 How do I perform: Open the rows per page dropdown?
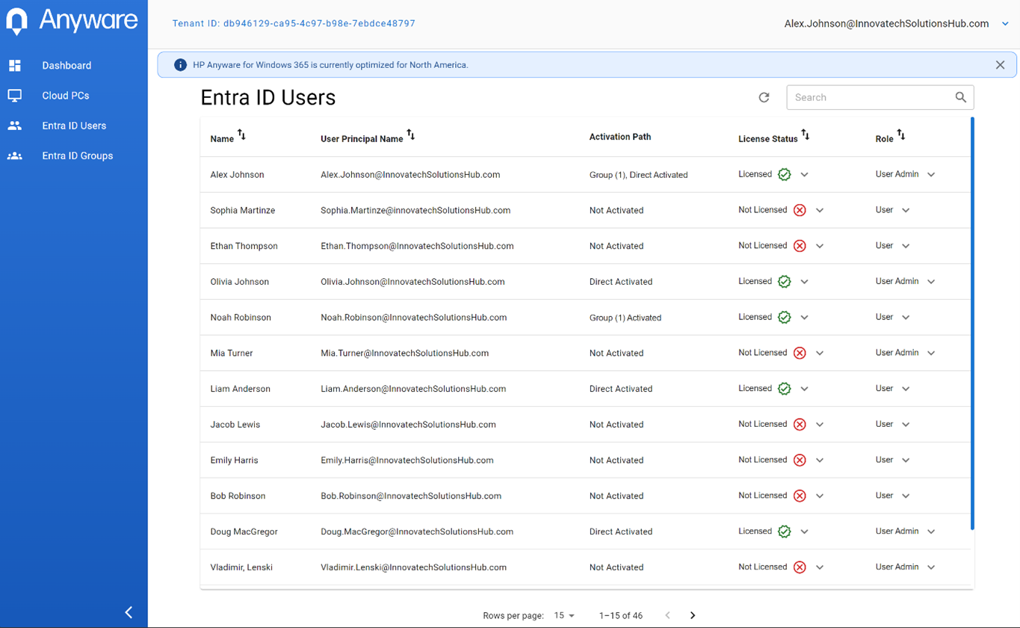coord(565,615)
